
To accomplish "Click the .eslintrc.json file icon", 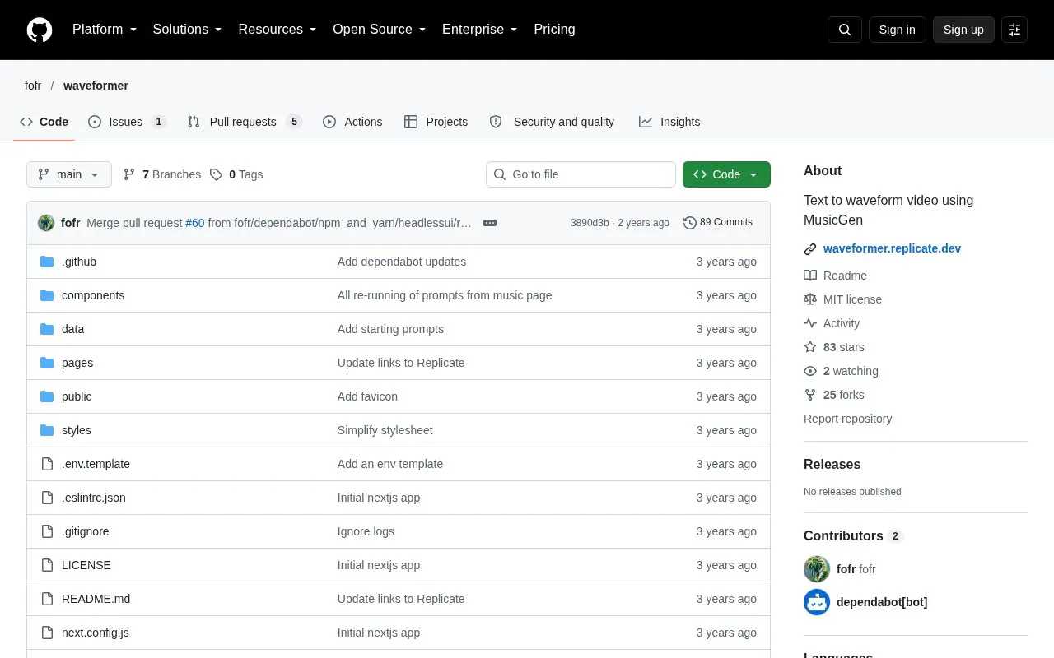I will tap(47, 498).
